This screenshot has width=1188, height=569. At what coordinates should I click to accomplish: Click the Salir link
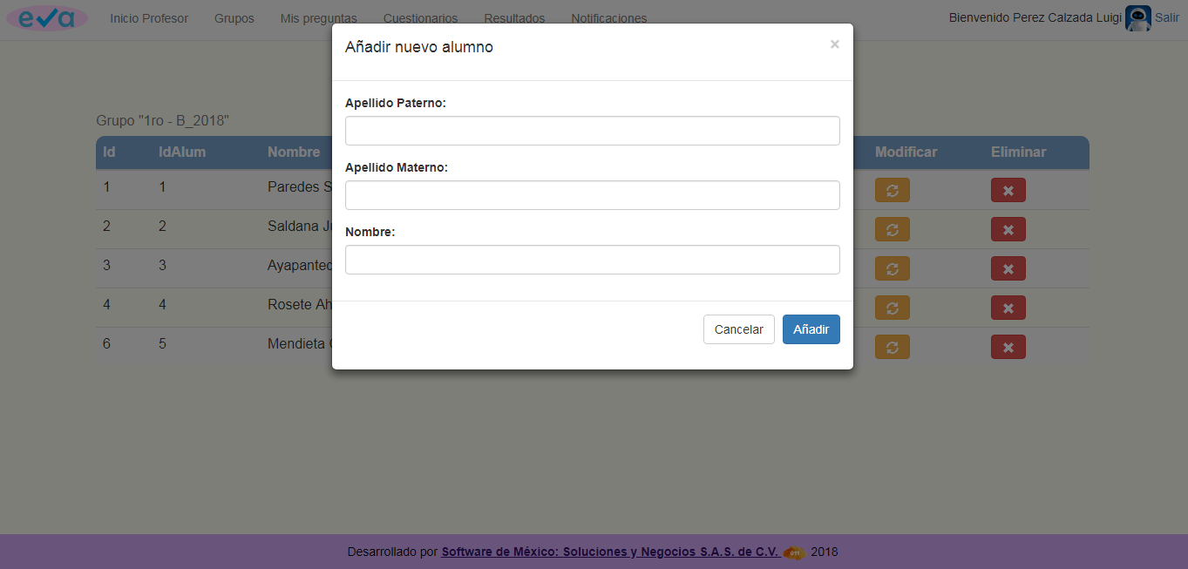(x=1168, y=17)
